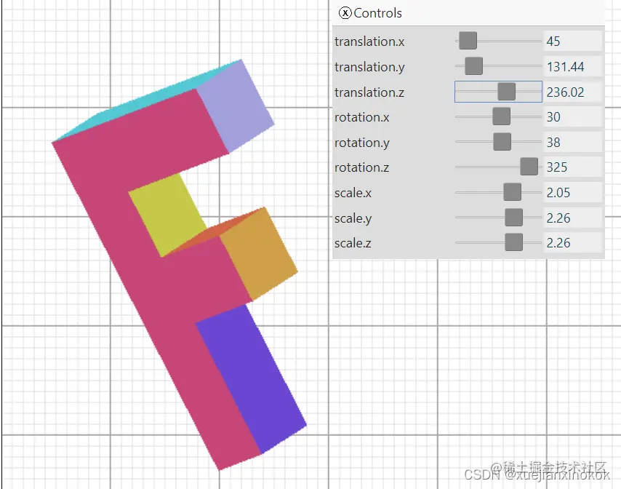Click the circled X icon beside Controls

click(x=345, y=13)
